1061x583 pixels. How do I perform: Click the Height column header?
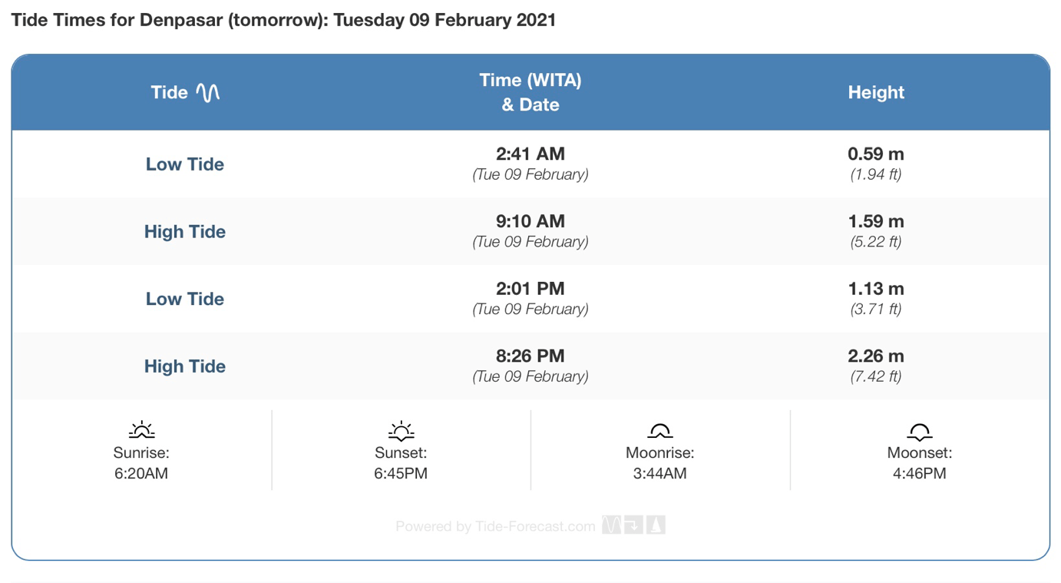876,92
